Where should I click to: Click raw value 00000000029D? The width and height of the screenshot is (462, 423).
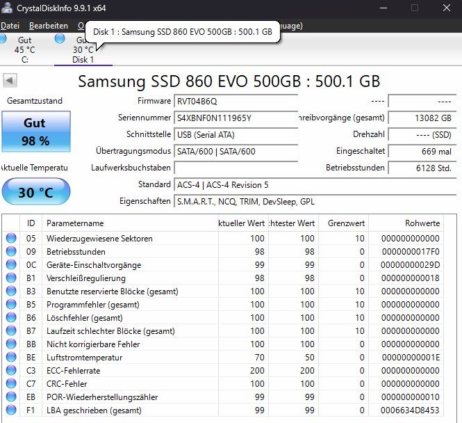(x=410, y=265)
